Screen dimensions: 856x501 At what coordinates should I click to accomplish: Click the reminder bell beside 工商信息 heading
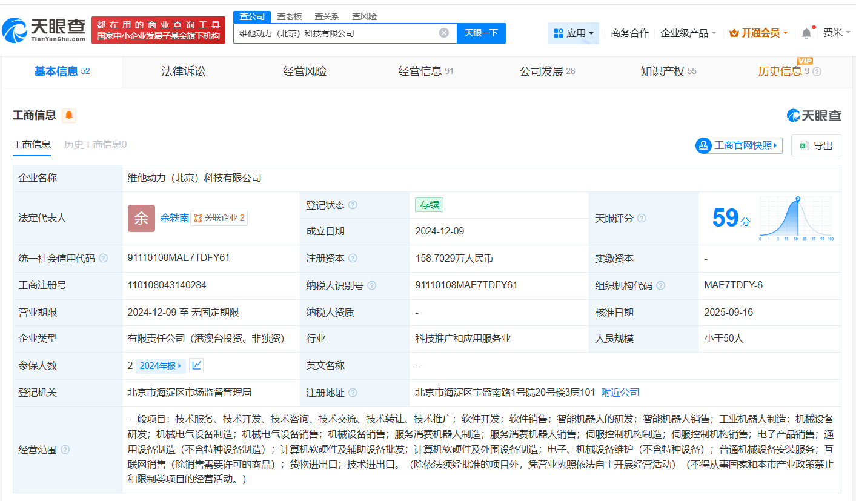68,115
